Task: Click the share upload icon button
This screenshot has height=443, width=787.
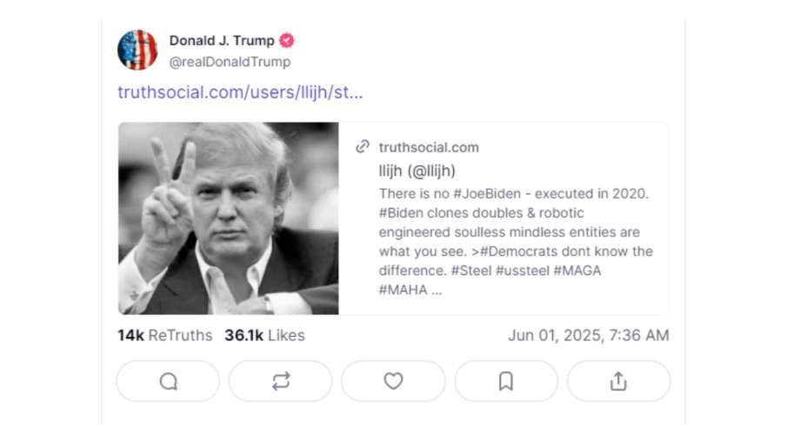Action: click(x=618, y=381)
